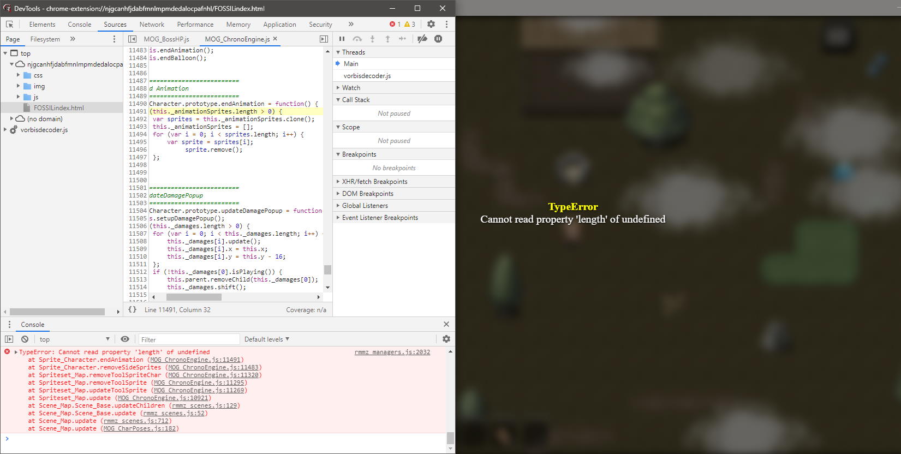Image resolution: width=901 pixels, height=454 pixels.
Task: Pretty print the source with braces icon
Action: 132,309
